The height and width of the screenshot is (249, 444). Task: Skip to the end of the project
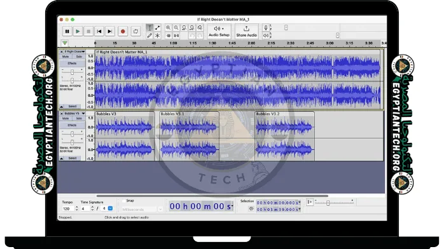(x=110, y=31)
